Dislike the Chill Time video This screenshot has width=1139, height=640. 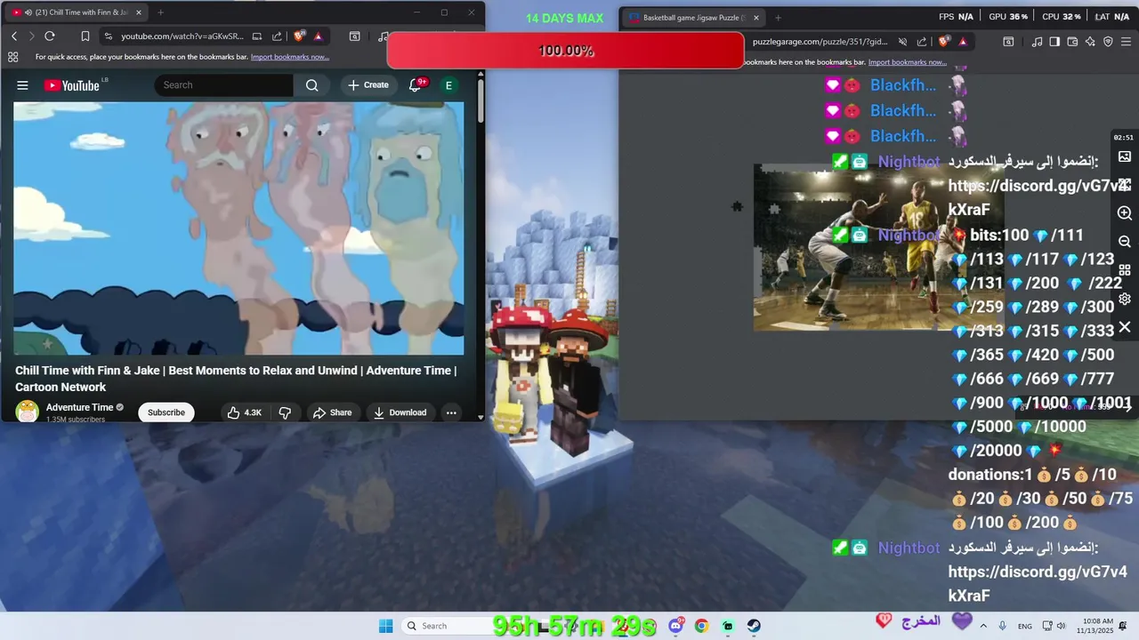pos(285,412)
